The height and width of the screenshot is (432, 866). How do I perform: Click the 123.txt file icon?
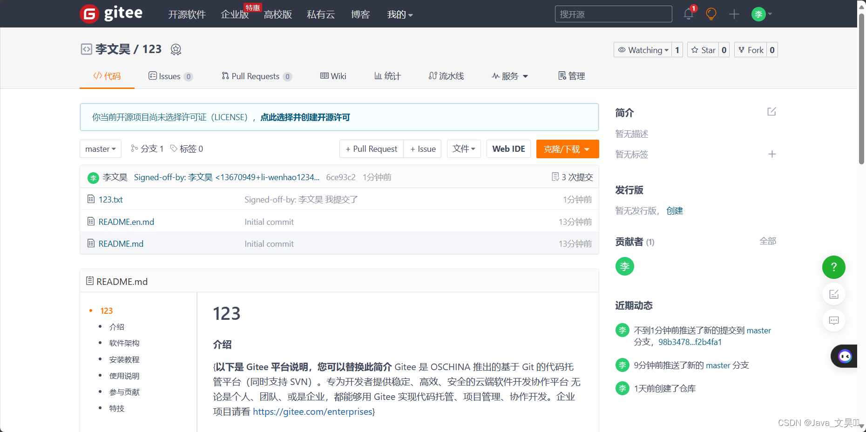(91, 199)
